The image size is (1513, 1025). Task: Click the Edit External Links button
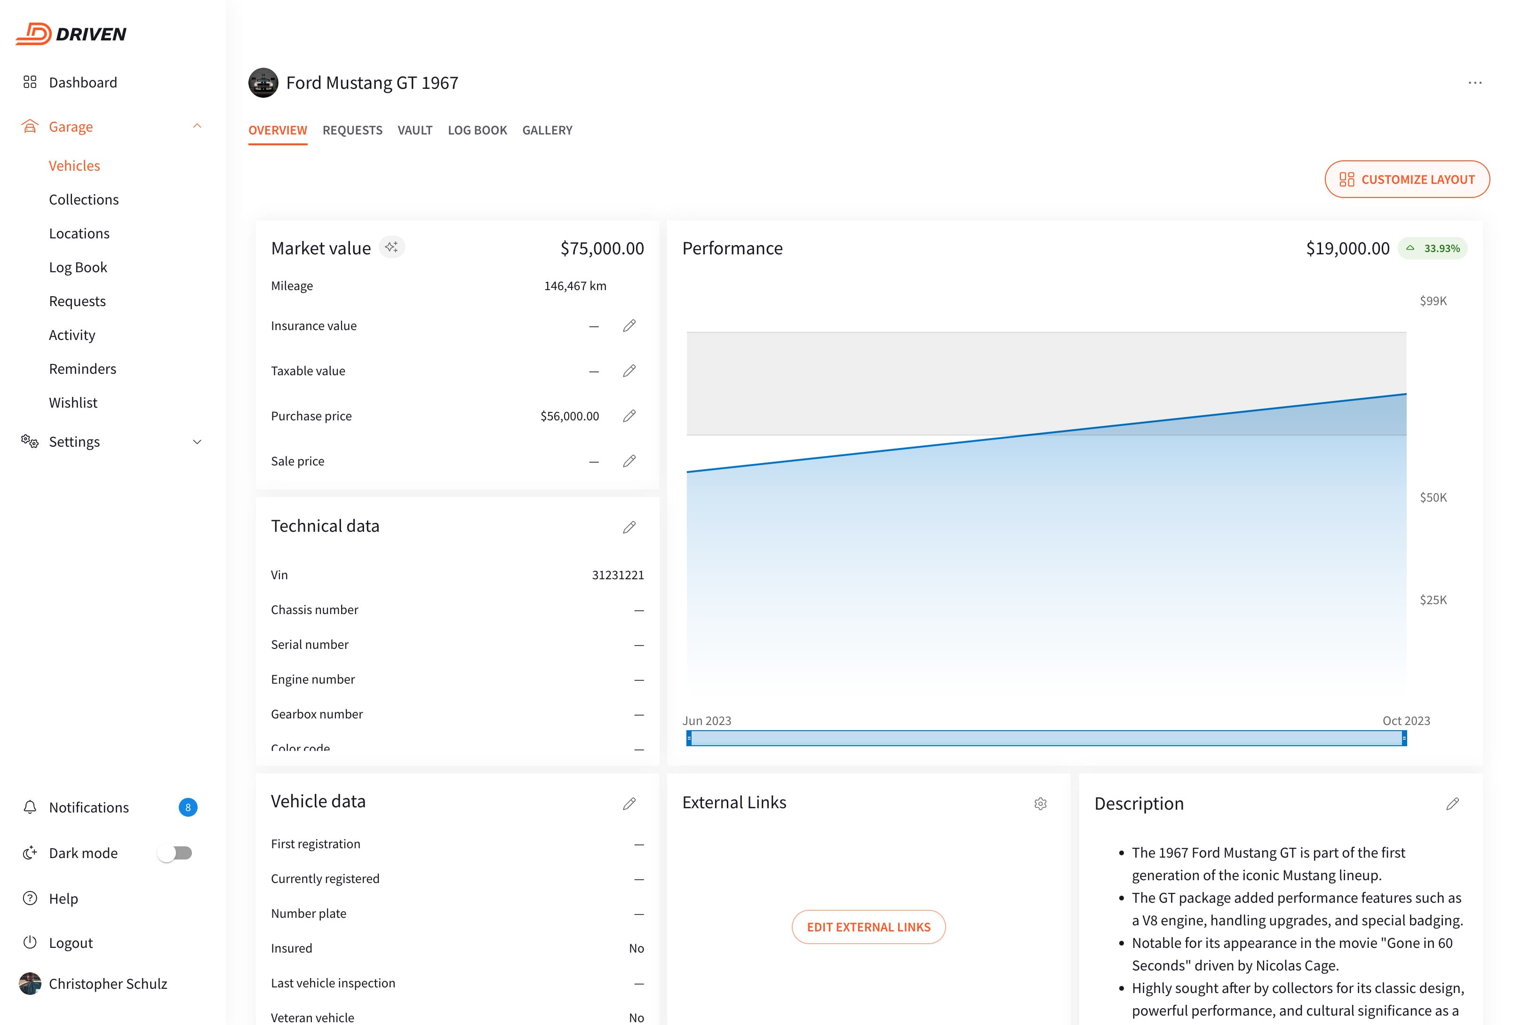tap(868, 927)
